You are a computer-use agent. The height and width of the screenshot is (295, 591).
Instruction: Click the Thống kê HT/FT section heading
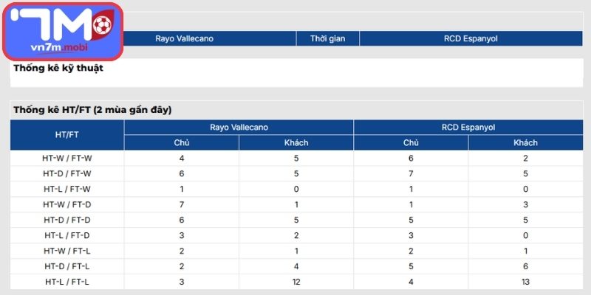92,110
